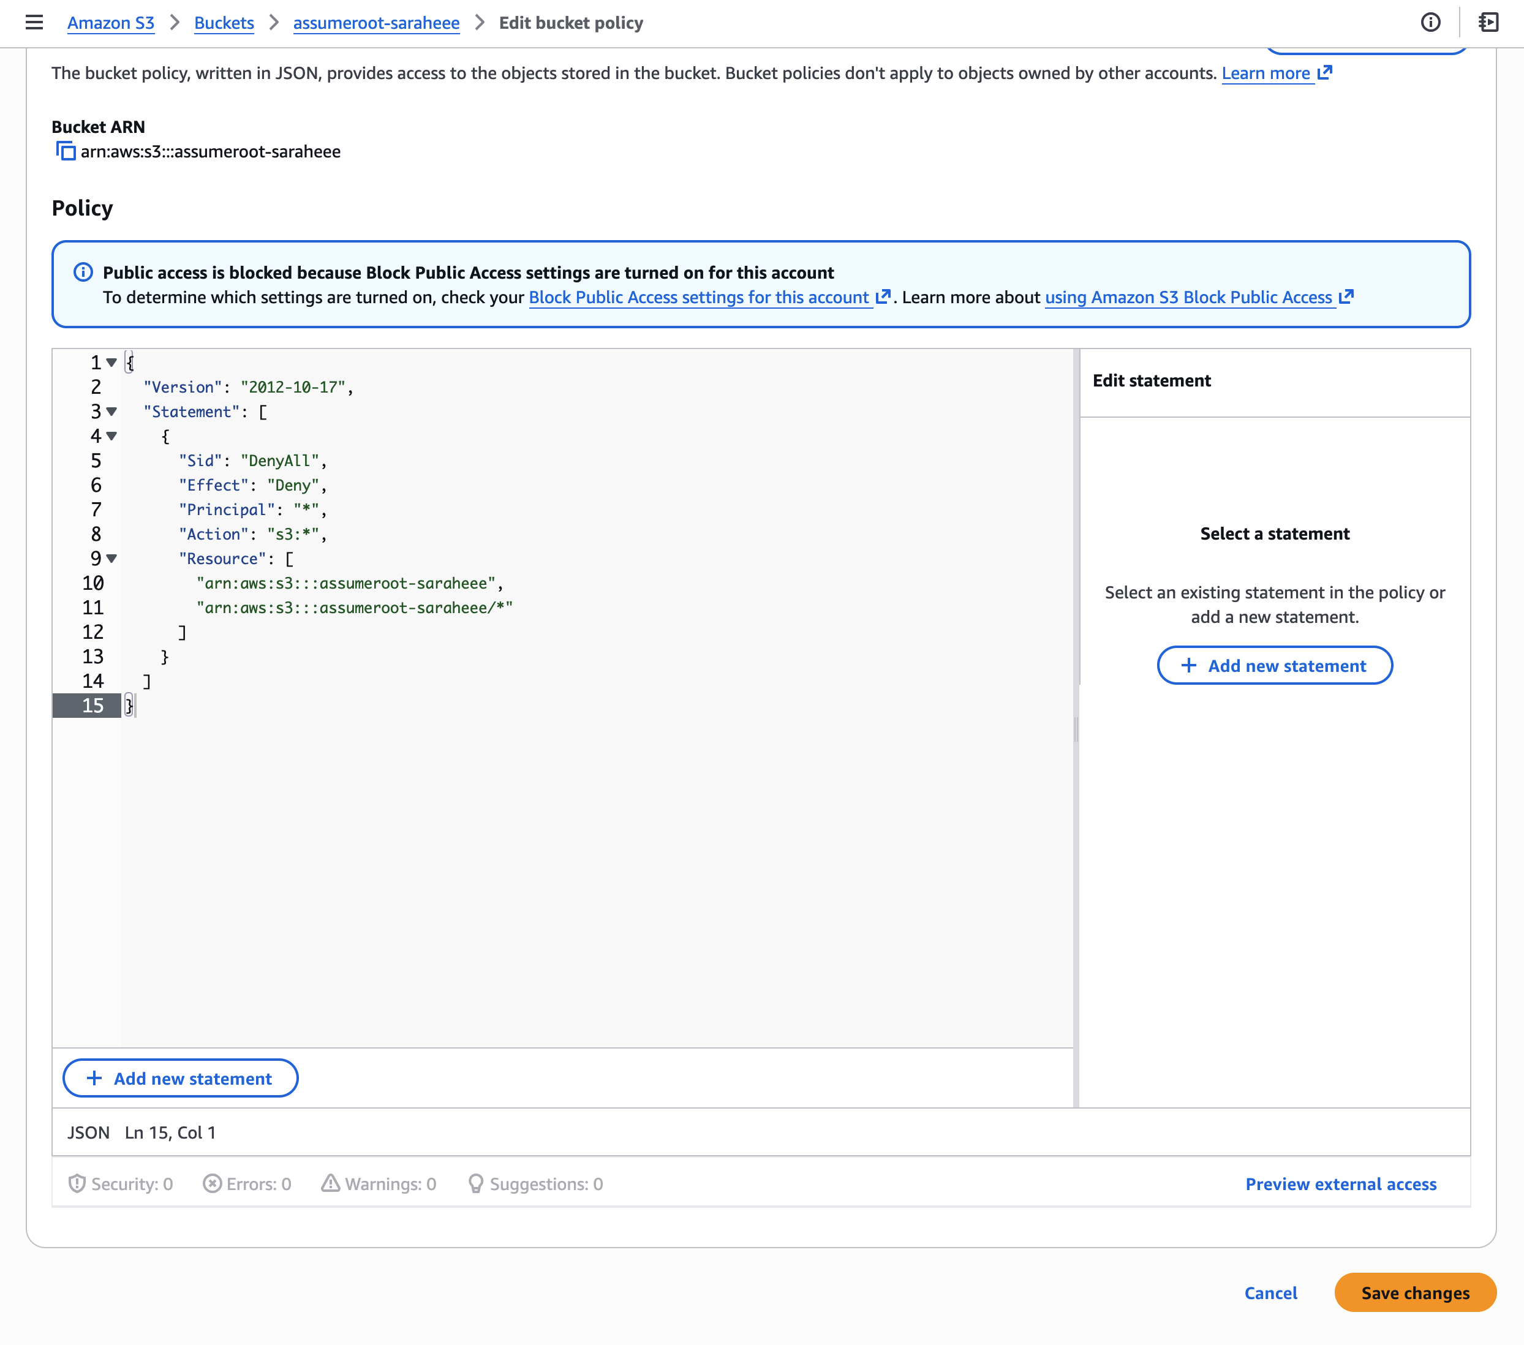Open the Buckets breadcrumb link
The width and height of the screenshot is (1524, 1345).
coord(224,23)
